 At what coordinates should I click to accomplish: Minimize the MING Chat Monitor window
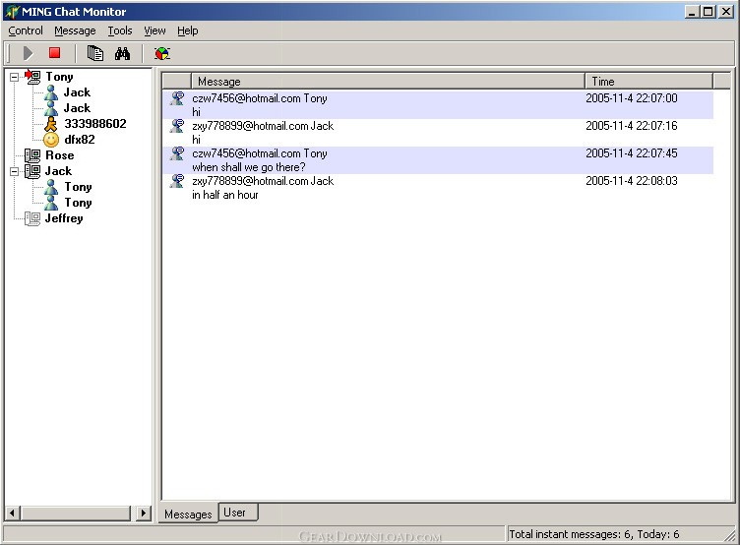click(692, 12)
